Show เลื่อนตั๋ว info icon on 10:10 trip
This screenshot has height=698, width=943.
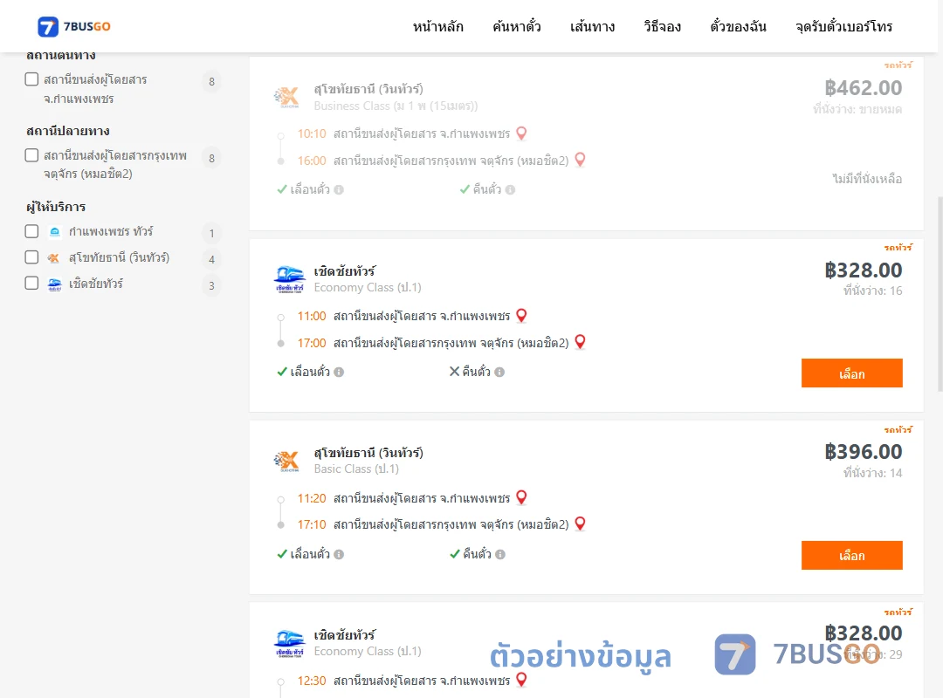pyautogui.click(x=339, y=190)
